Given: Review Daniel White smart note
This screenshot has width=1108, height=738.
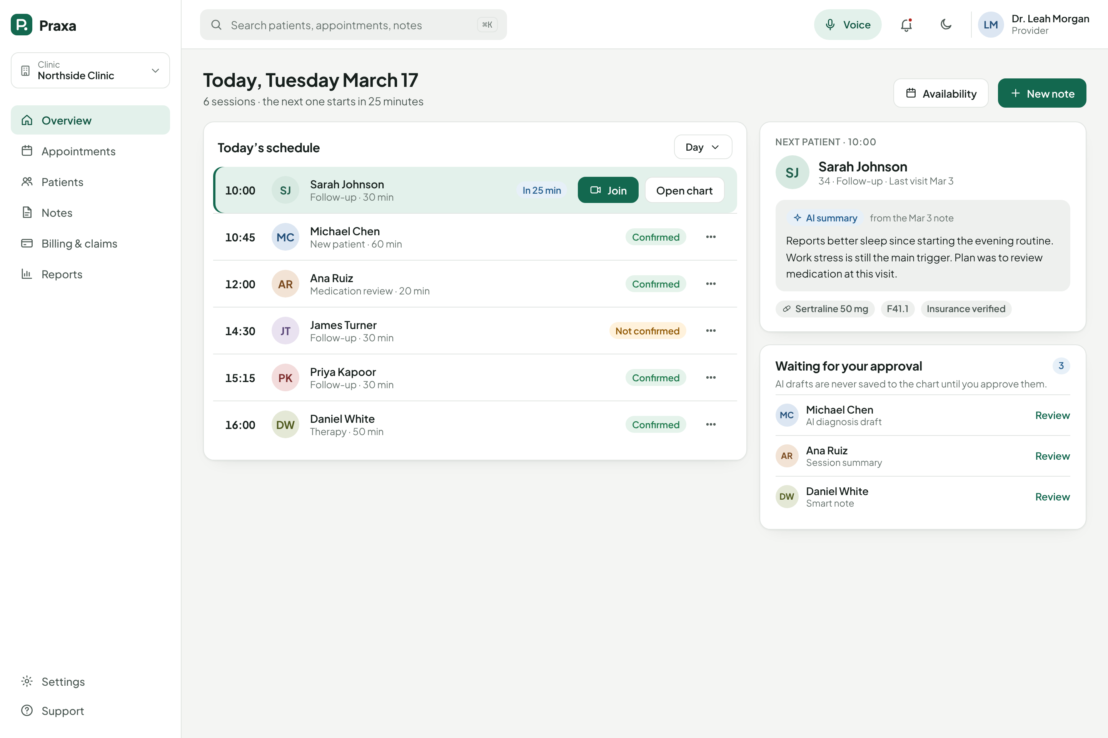Looking at the screenshot, I should pos(1052,497).
